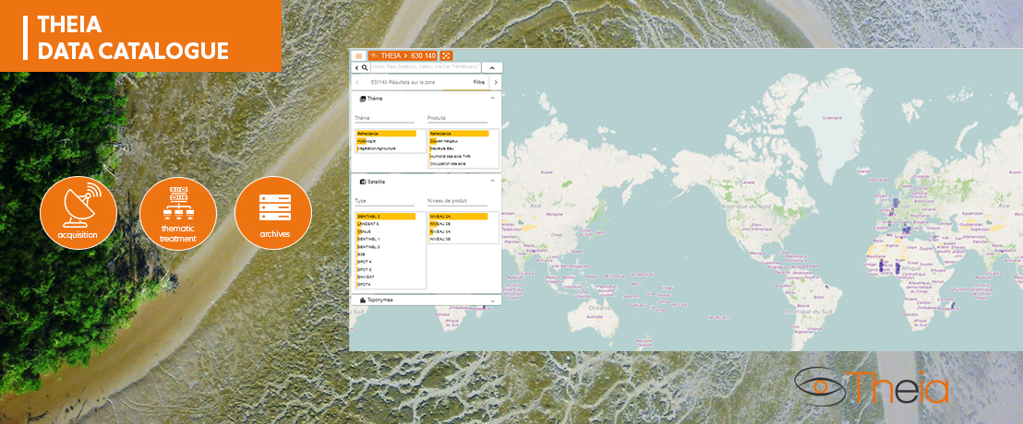Select Reflectance in the Produits list
This screenshot has width=1023, height=424.
point(459,134)
